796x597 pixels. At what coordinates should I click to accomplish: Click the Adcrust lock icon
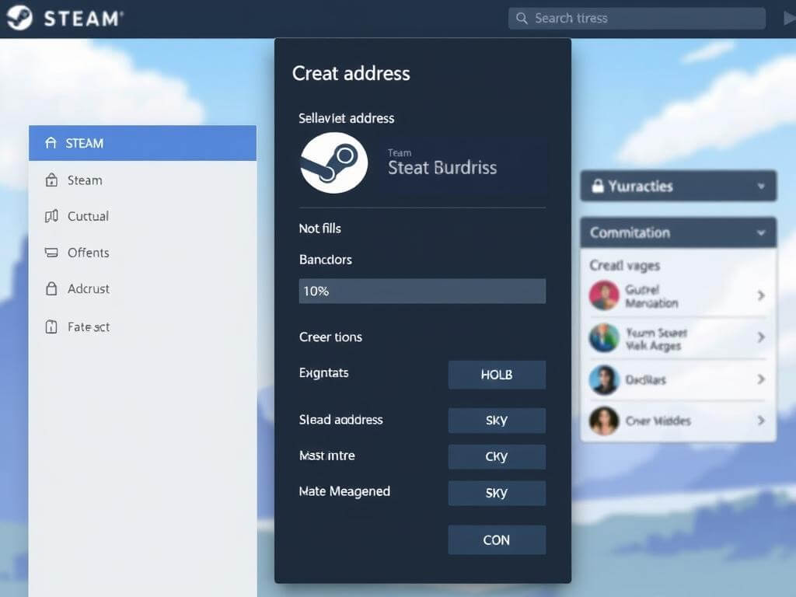(51, 289)
